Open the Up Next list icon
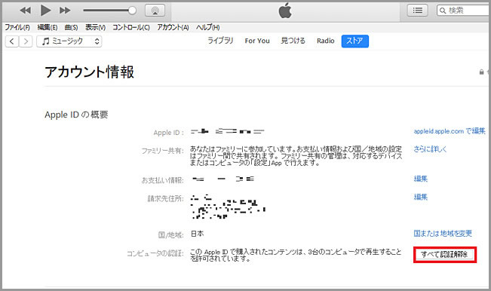 [417, 11]
